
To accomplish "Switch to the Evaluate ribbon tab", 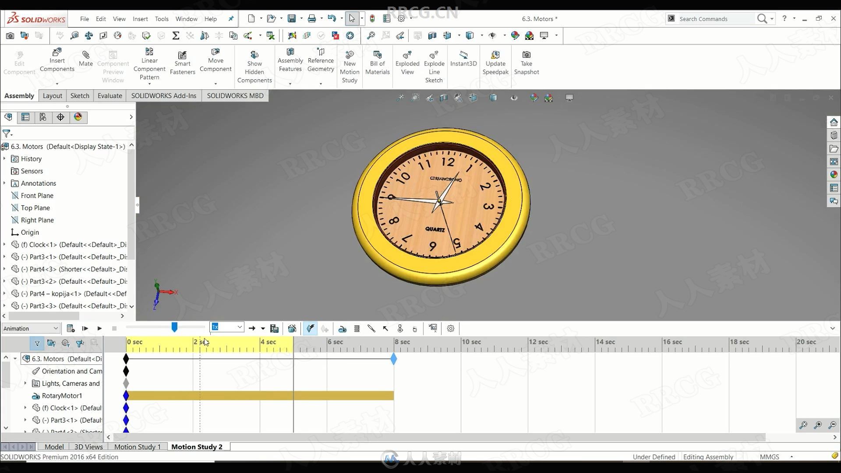I will (110, 95).
